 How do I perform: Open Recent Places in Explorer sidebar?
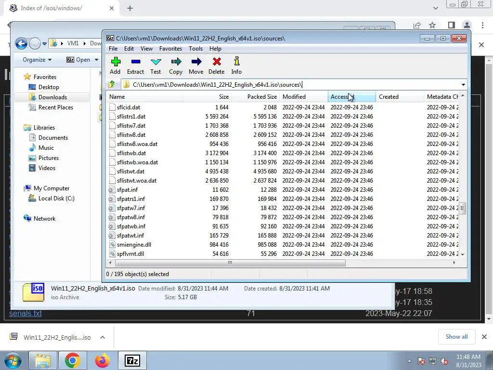pos(51,107)
